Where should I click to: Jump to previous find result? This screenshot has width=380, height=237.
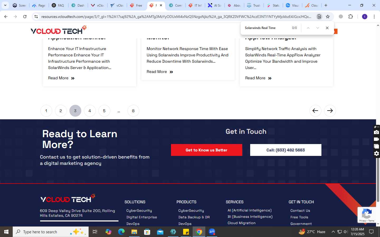308,28
